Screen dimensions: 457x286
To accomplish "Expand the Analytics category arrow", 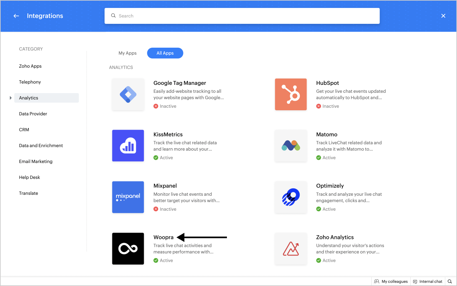I will pyautogui.click(x=10, y=98).
